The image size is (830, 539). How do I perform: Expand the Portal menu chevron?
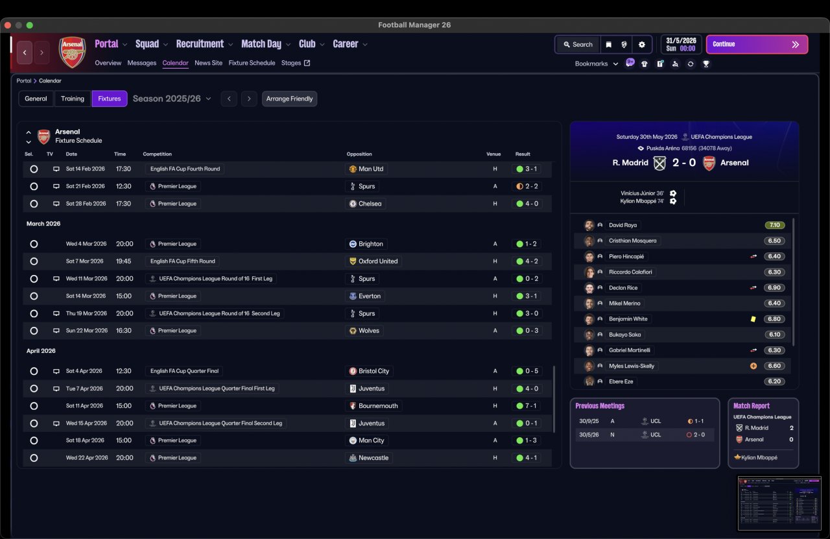pyautogui.click(x=124, y=45)
